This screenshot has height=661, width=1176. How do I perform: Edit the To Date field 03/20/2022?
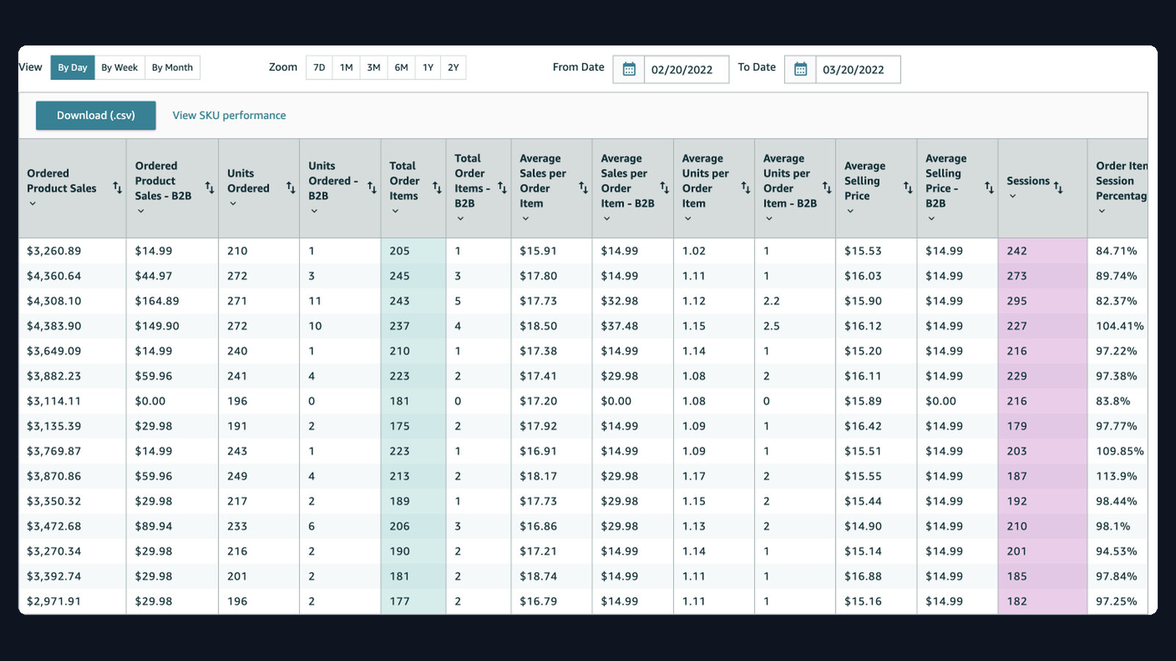858,70
